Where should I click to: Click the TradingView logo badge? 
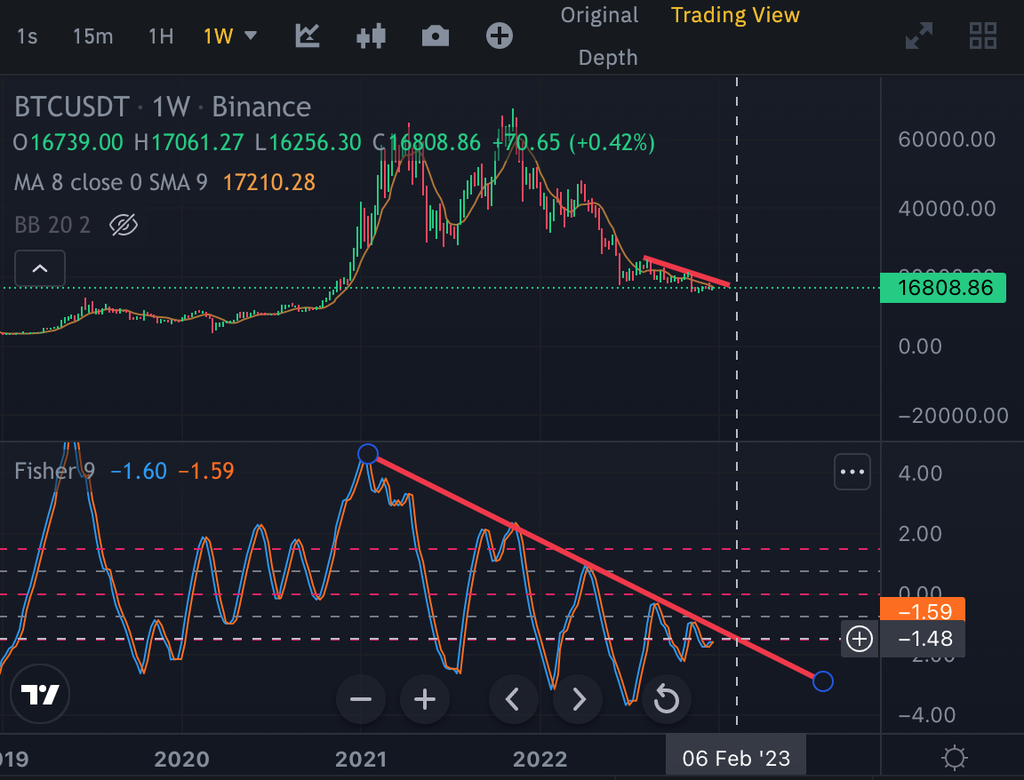pos(40,694)
